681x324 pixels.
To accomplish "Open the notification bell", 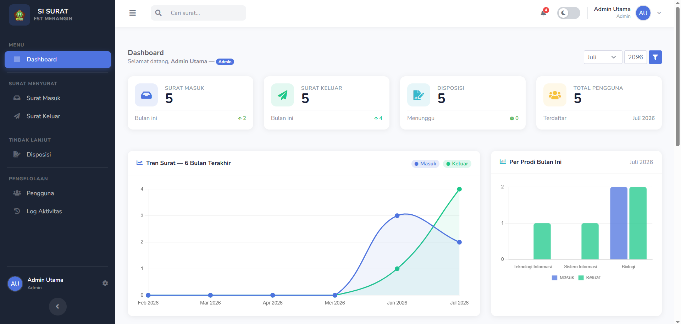I will point(543,13).
